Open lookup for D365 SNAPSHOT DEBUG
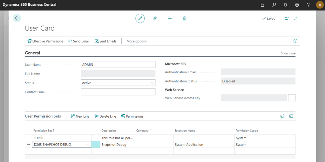The image size is (325, 162). (88, 145)
